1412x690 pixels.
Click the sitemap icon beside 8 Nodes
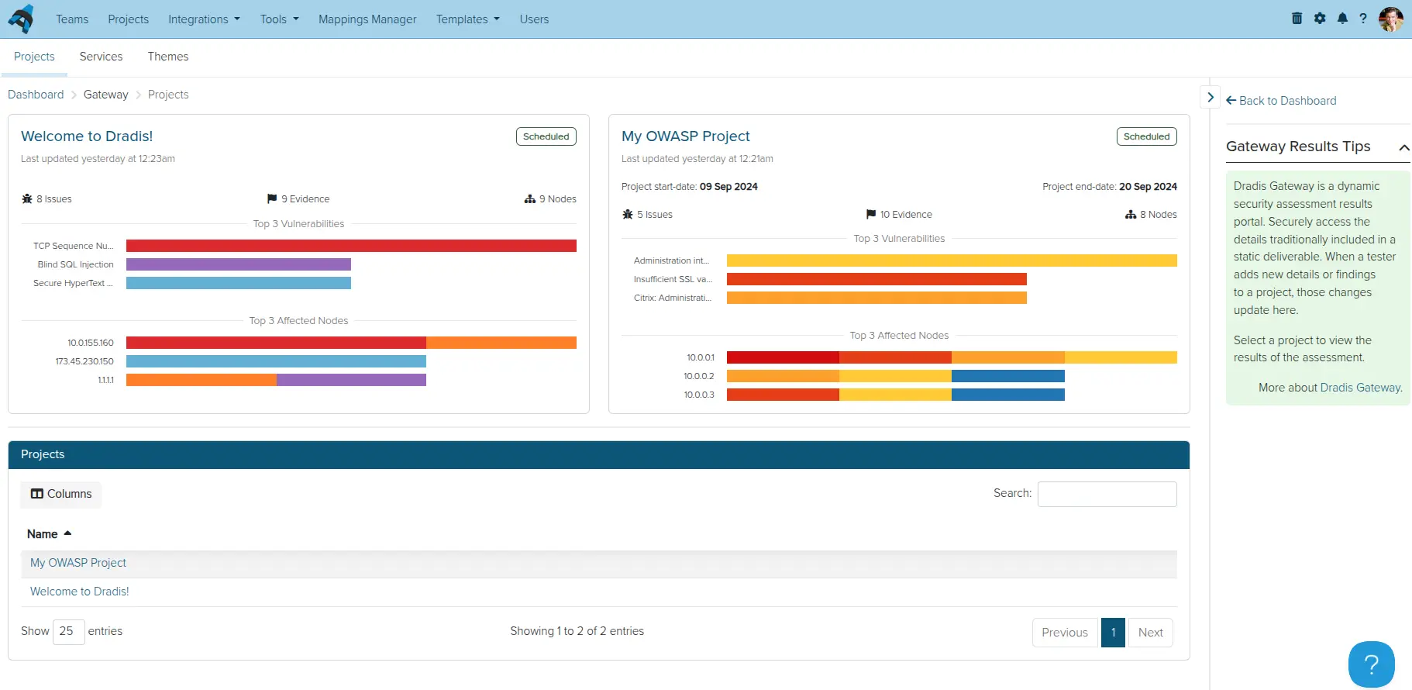(1131, 215)
